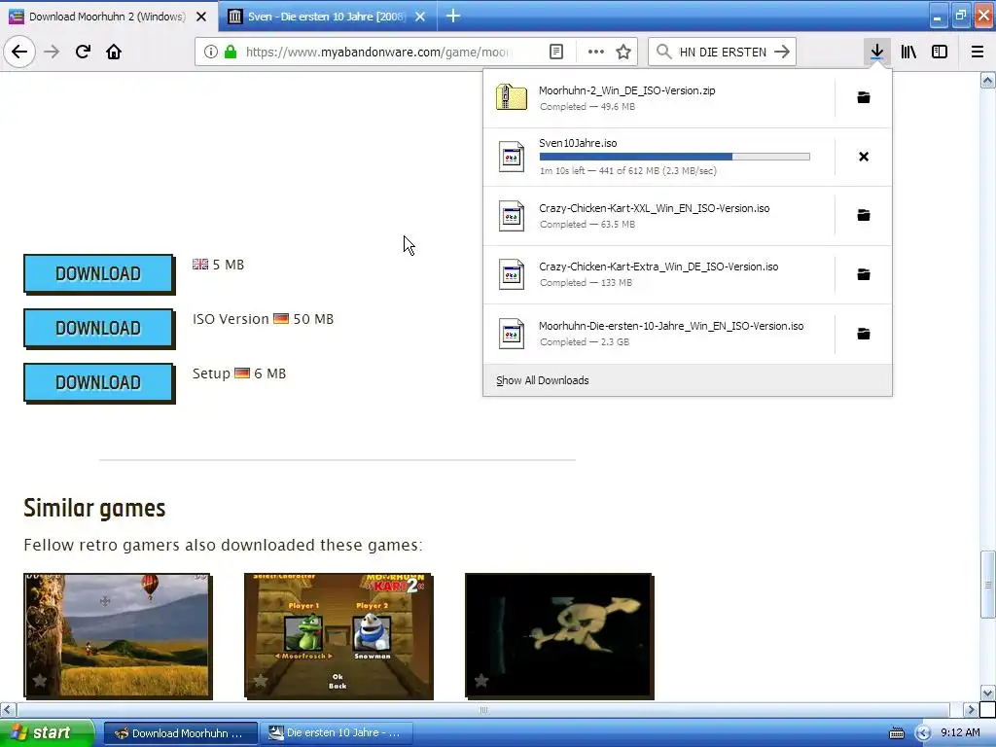Click DOWNLOAD button for 5 MB English version
The width and height of the screenshot is (996, 747).
[98, 273]
